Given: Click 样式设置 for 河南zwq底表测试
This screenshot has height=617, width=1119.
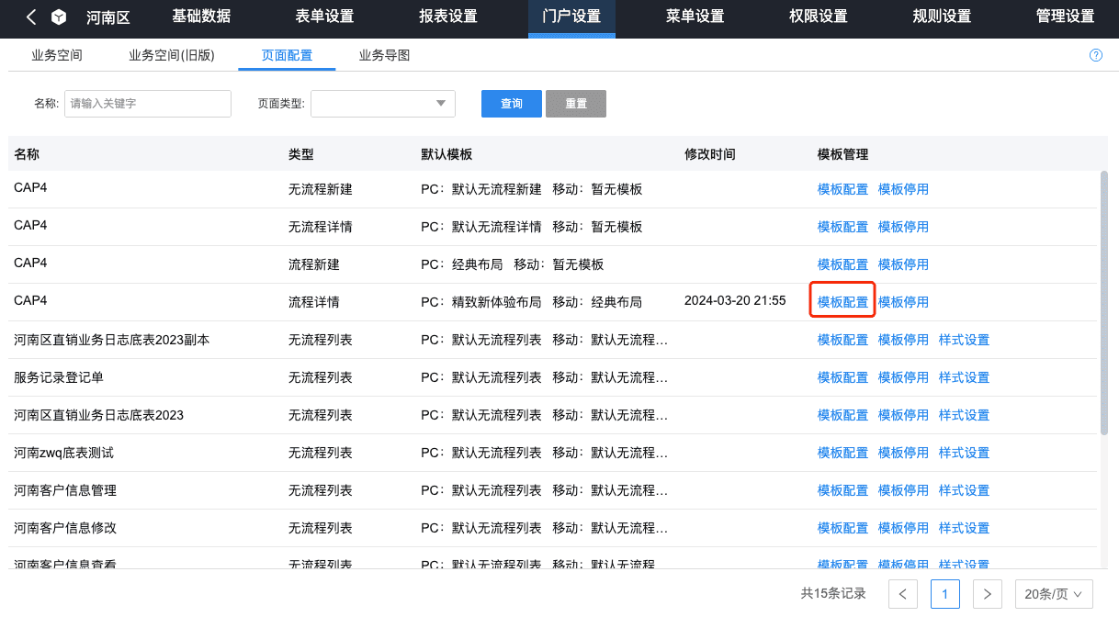Looking at the screenshot, I should (x=964, y=453).
